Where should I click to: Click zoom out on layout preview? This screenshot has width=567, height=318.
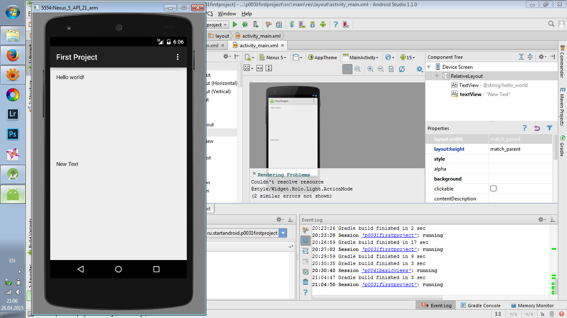click(381, 69)
